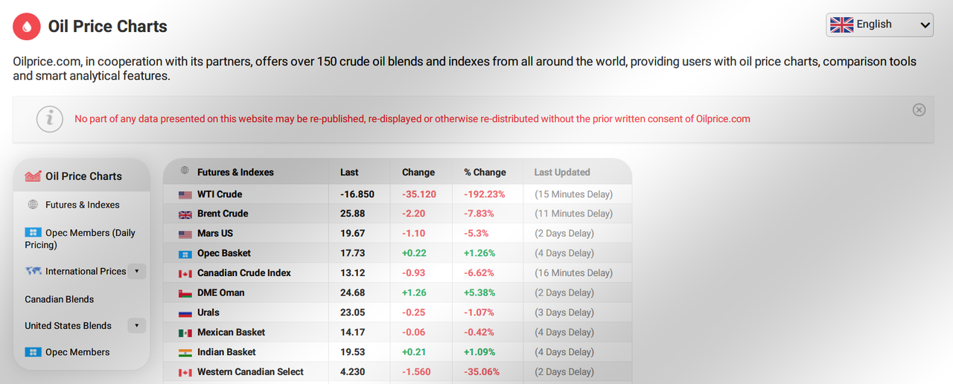953x384 pixels.
Task: Click the -35.120 WTI change value
Action: pos(419,194)
